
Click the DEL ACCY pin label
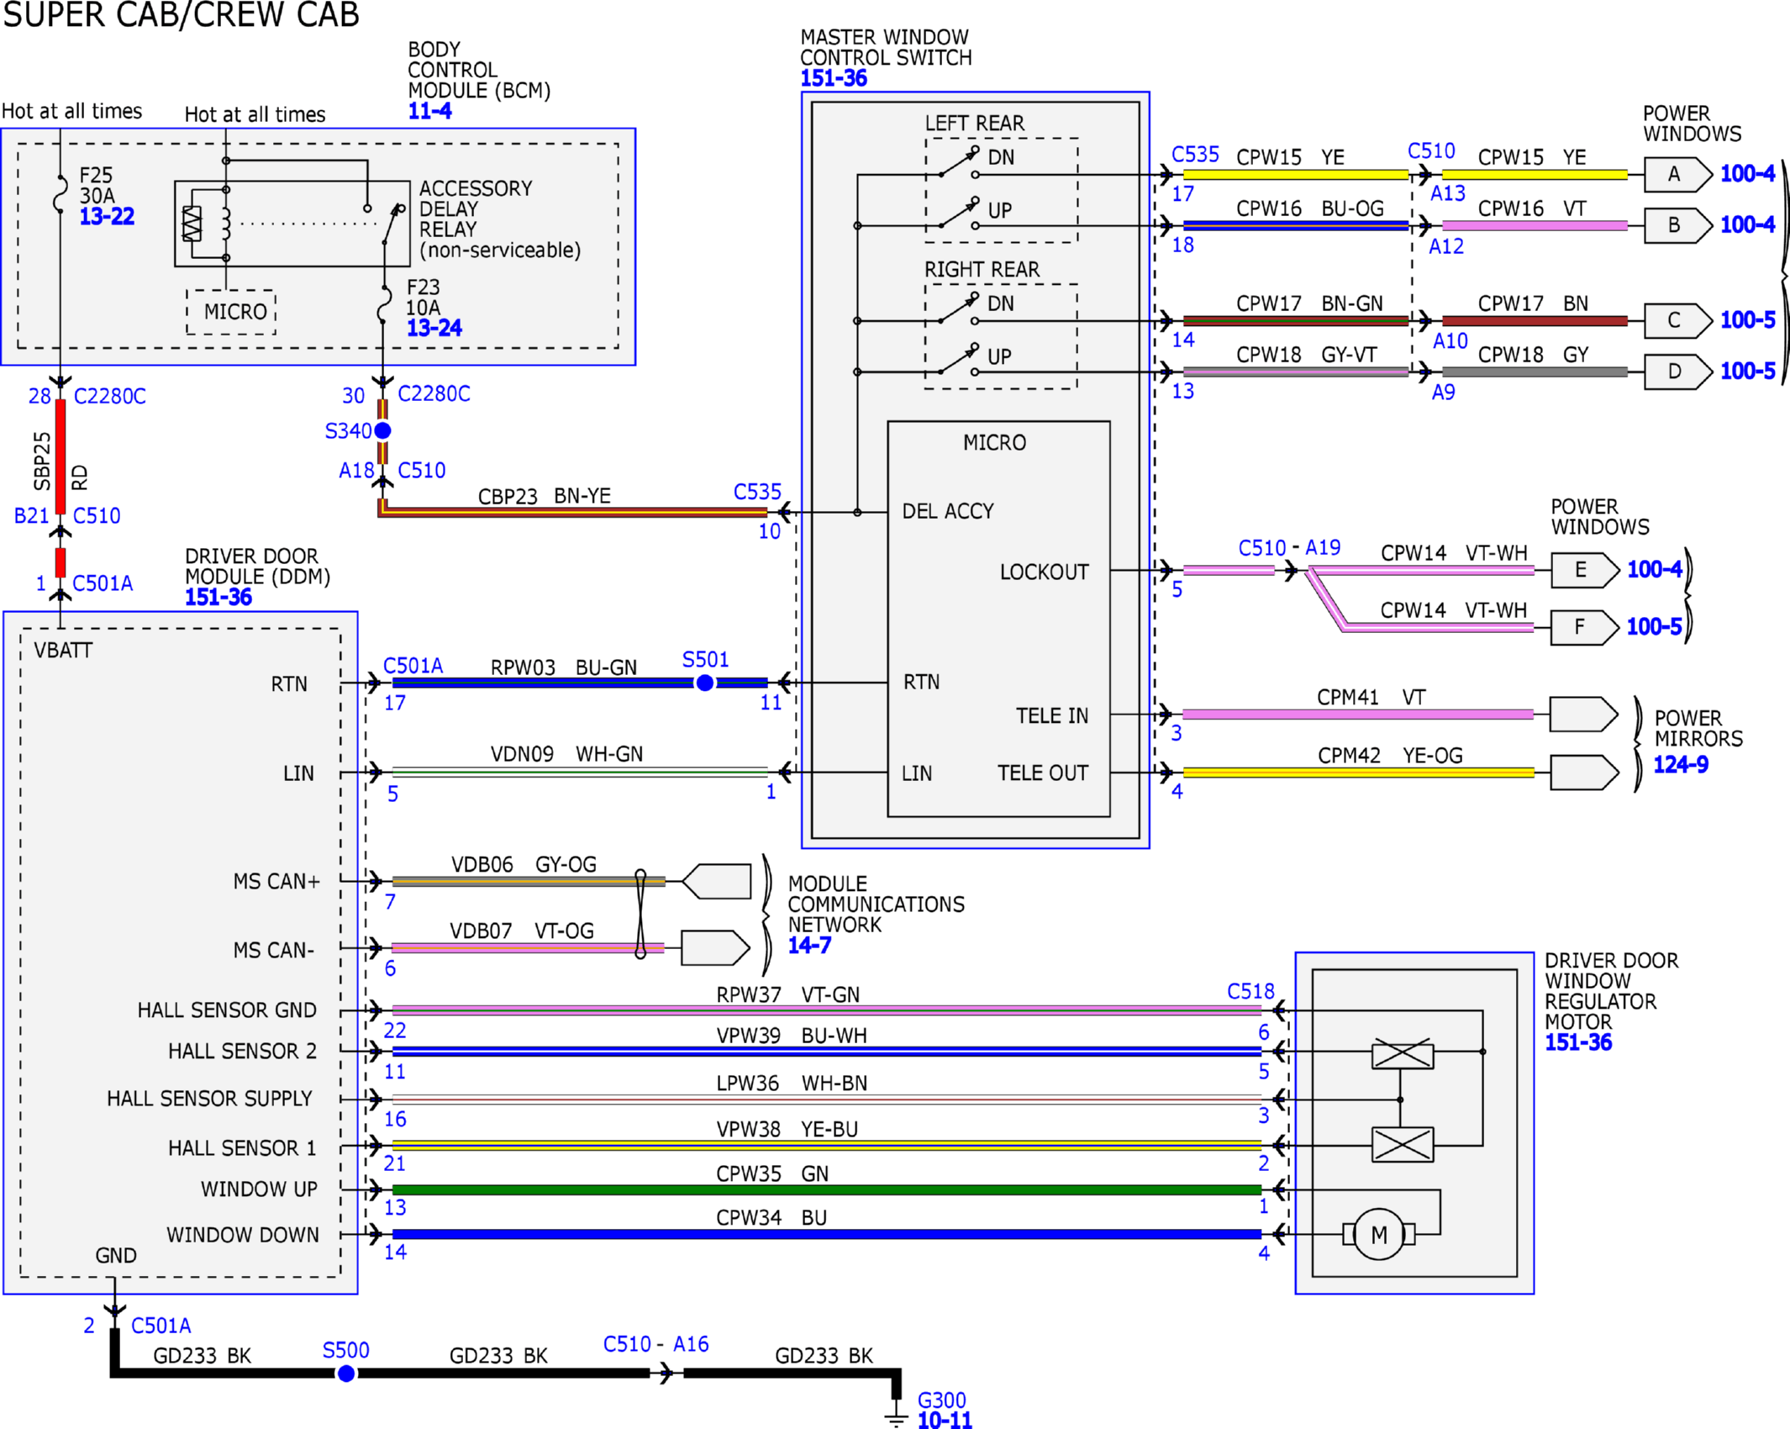click(948, 512)
